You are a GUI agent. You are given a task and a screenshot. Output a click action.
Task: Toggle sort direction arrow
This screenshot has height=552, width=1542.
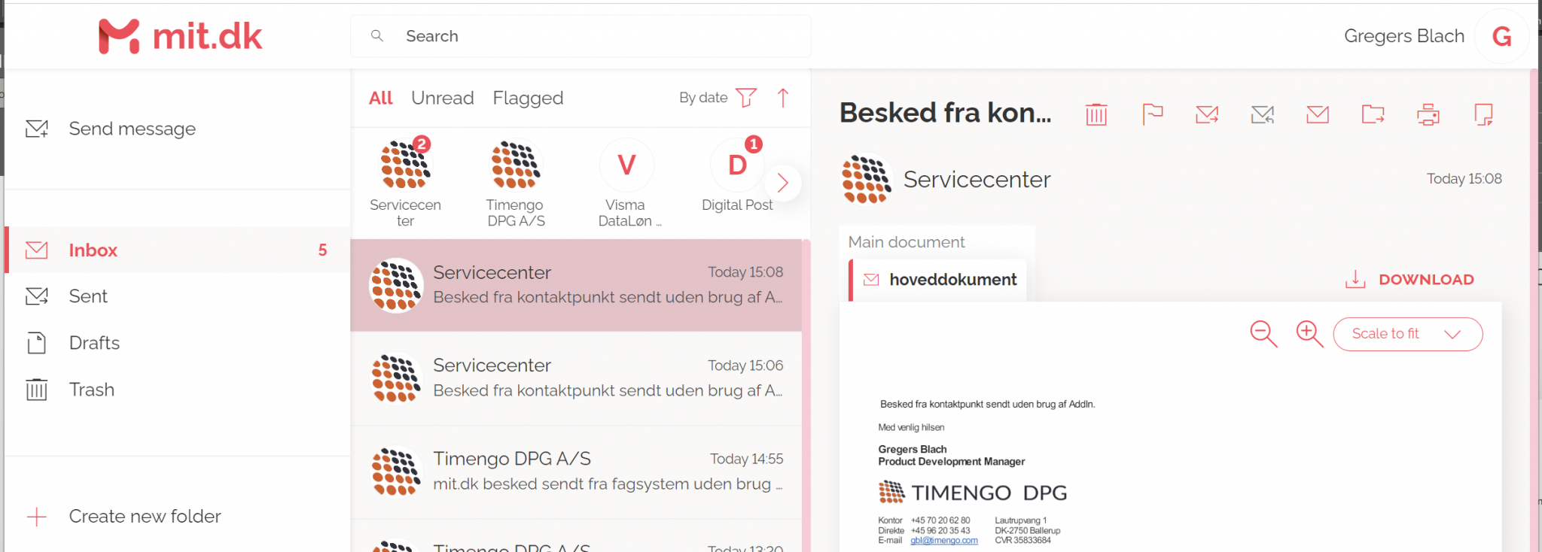coord(783,98)
